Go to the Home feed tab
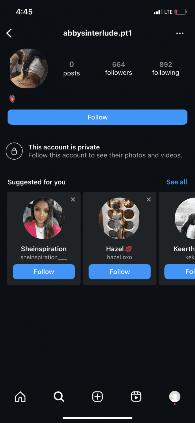The width and height of the screenshot is (195, 423). pos(20,397)
